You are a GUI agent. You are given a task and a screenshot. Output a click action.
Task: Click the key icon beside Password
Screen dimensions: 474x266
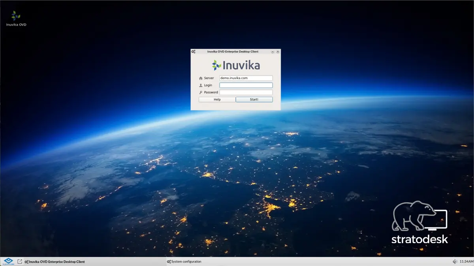pos(201,93)
